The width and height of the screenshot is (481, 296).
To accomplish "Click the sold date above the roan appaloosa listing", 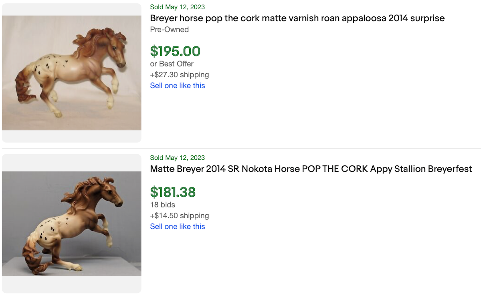I will click(x=177, y=7).
